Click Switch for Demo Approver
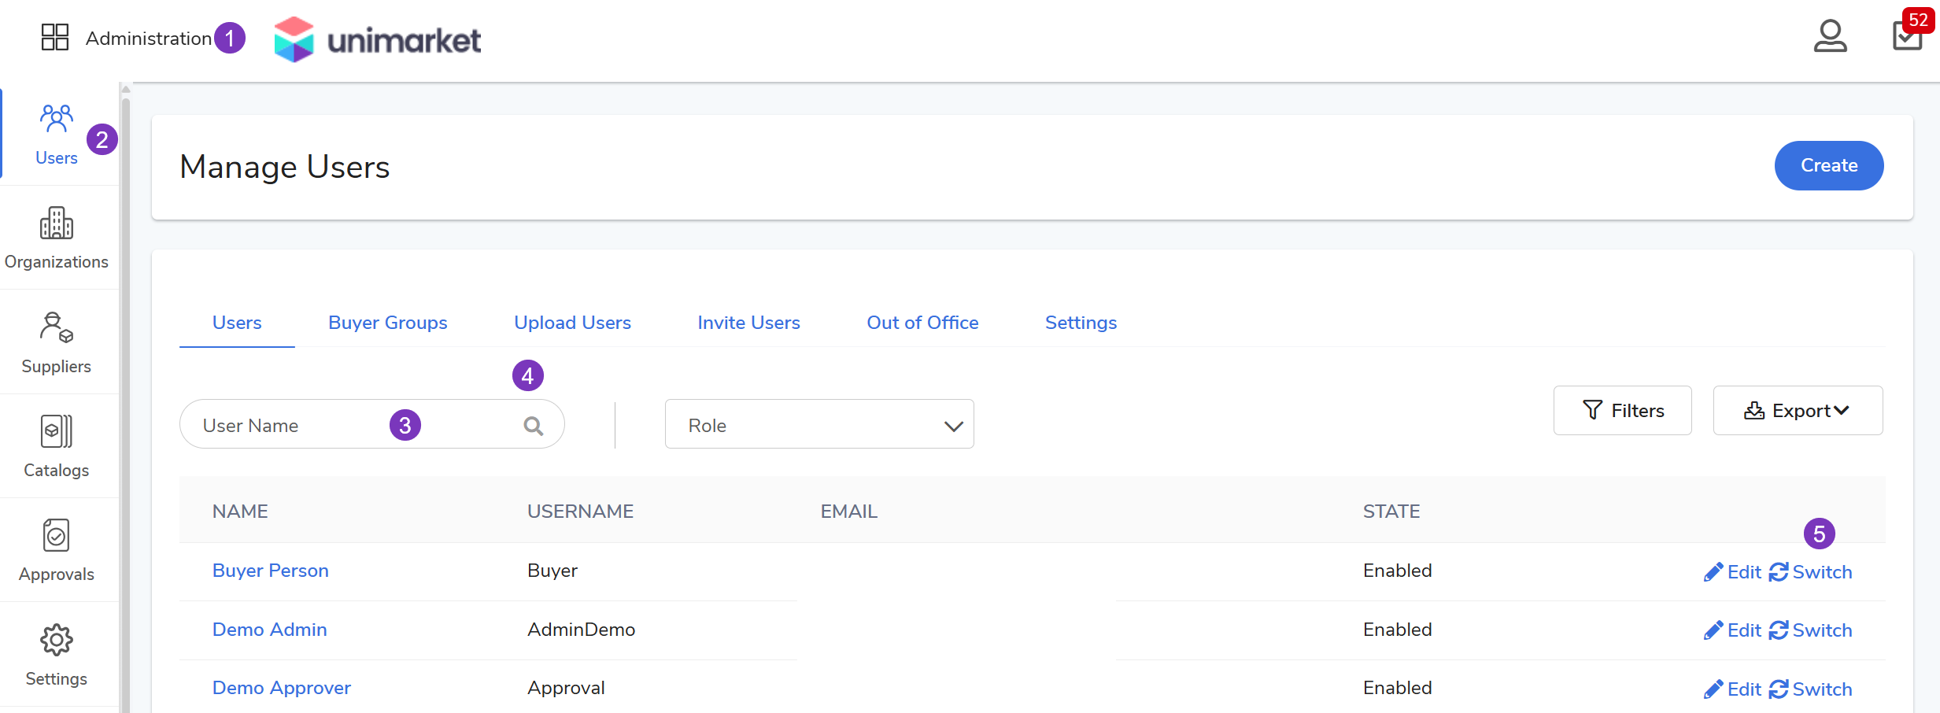This screenshot has height=713, width=1940. click(1811, 689)
